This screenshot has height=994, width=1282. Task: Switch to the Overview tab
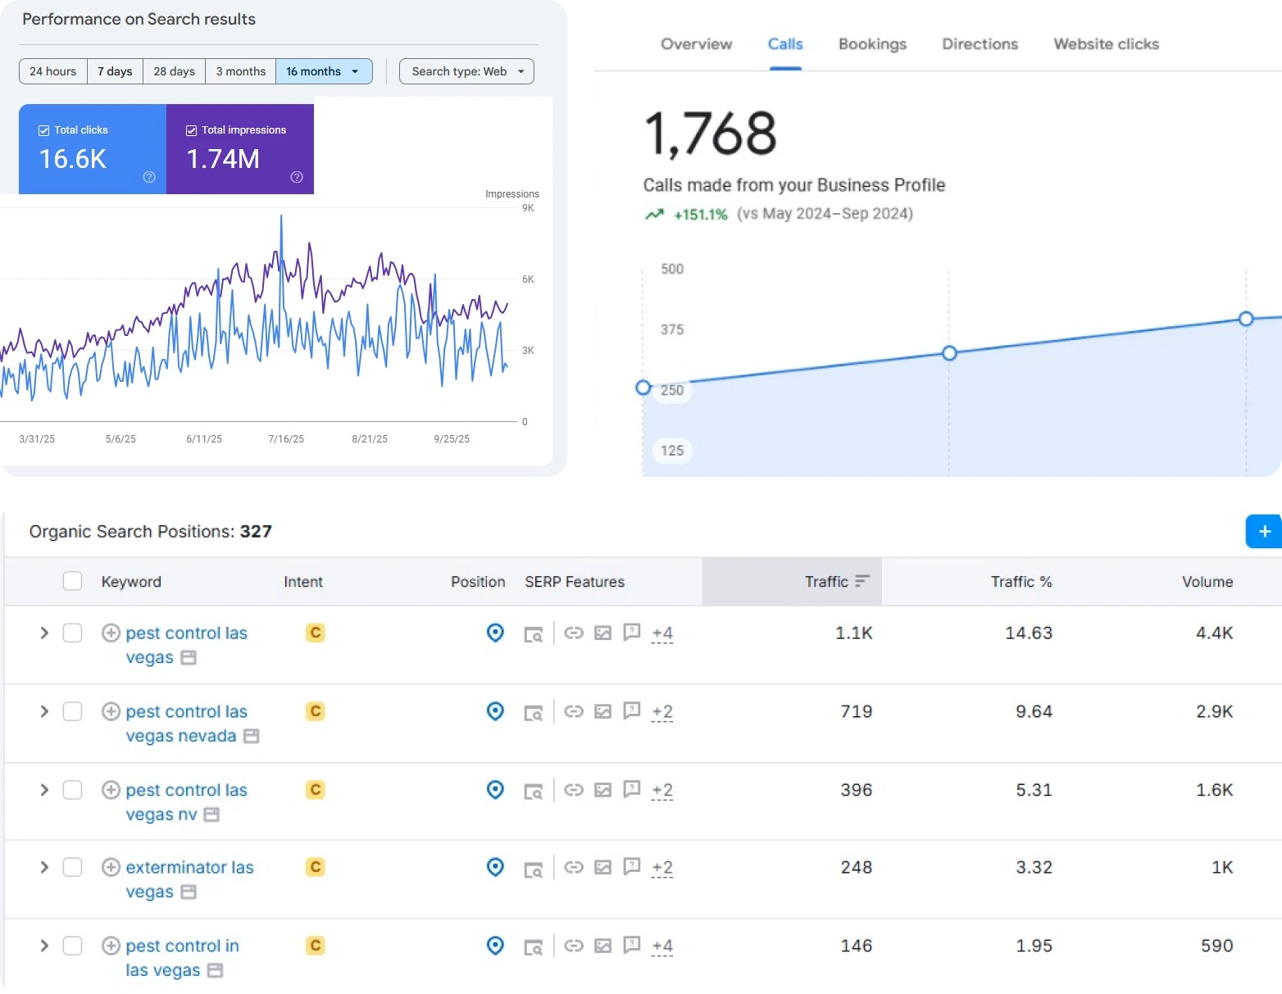(696, 44)
